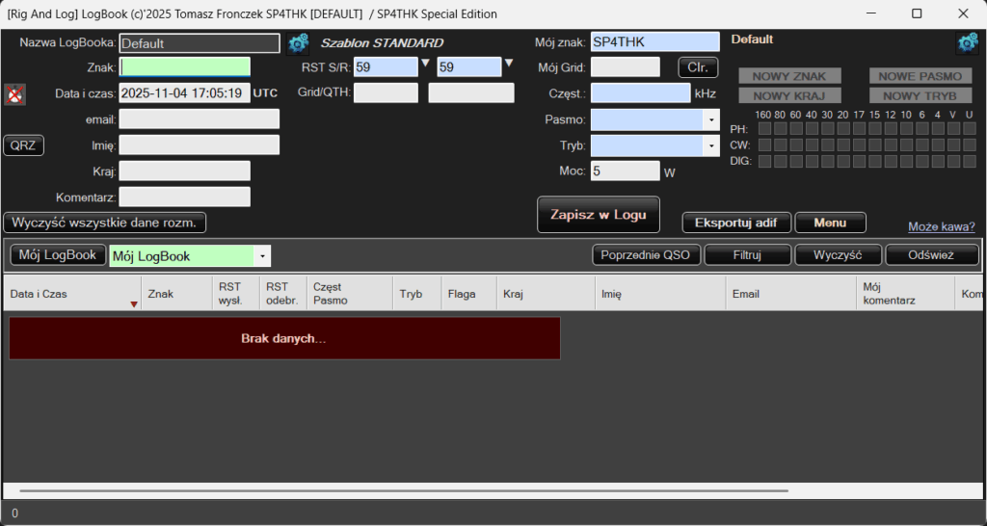Open LogBook name settings gear icon
This screenshot has height=526, width=987.
298,43
